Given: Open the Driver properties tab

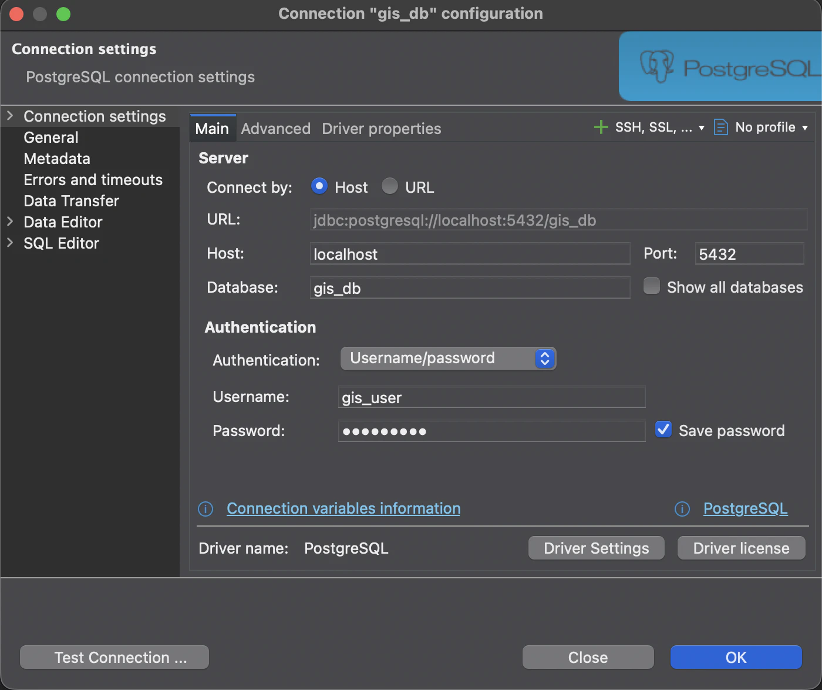Looking at the screenshot, I should click(382, 129).
